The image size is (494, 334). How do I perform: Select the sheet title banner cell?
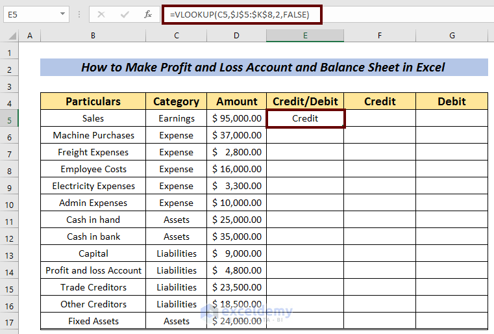click(x=264, y=67)
